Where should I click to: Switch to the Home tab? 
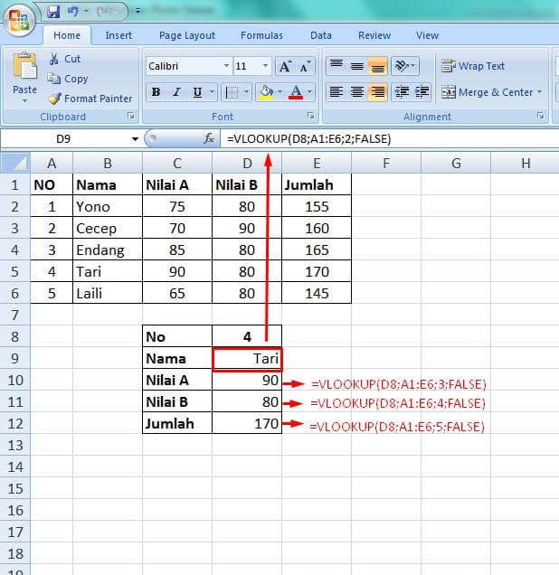tap(67, 35)
